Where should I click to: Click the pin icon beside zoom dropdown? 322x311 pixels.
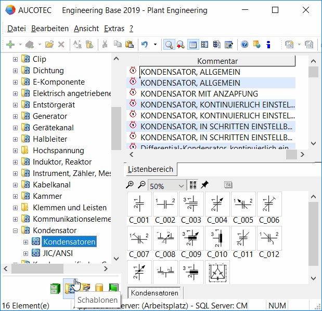(x=204, y=185)
